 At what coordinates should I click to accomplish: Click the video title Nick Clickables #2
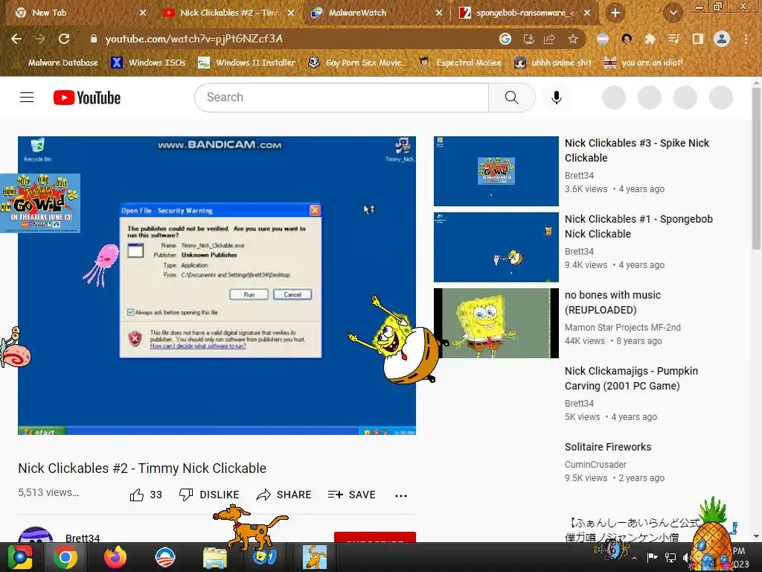142,468
